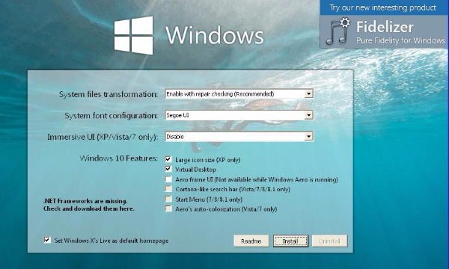Click 'Windows 10 Features:' label

tap(119, 158)
